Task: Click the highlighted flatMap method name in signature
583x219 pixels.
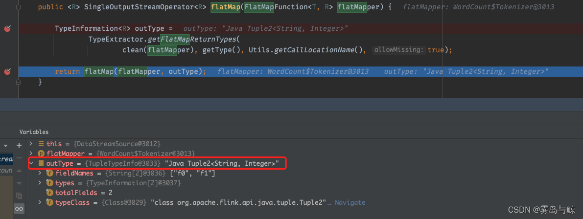Action: point(226,7)
